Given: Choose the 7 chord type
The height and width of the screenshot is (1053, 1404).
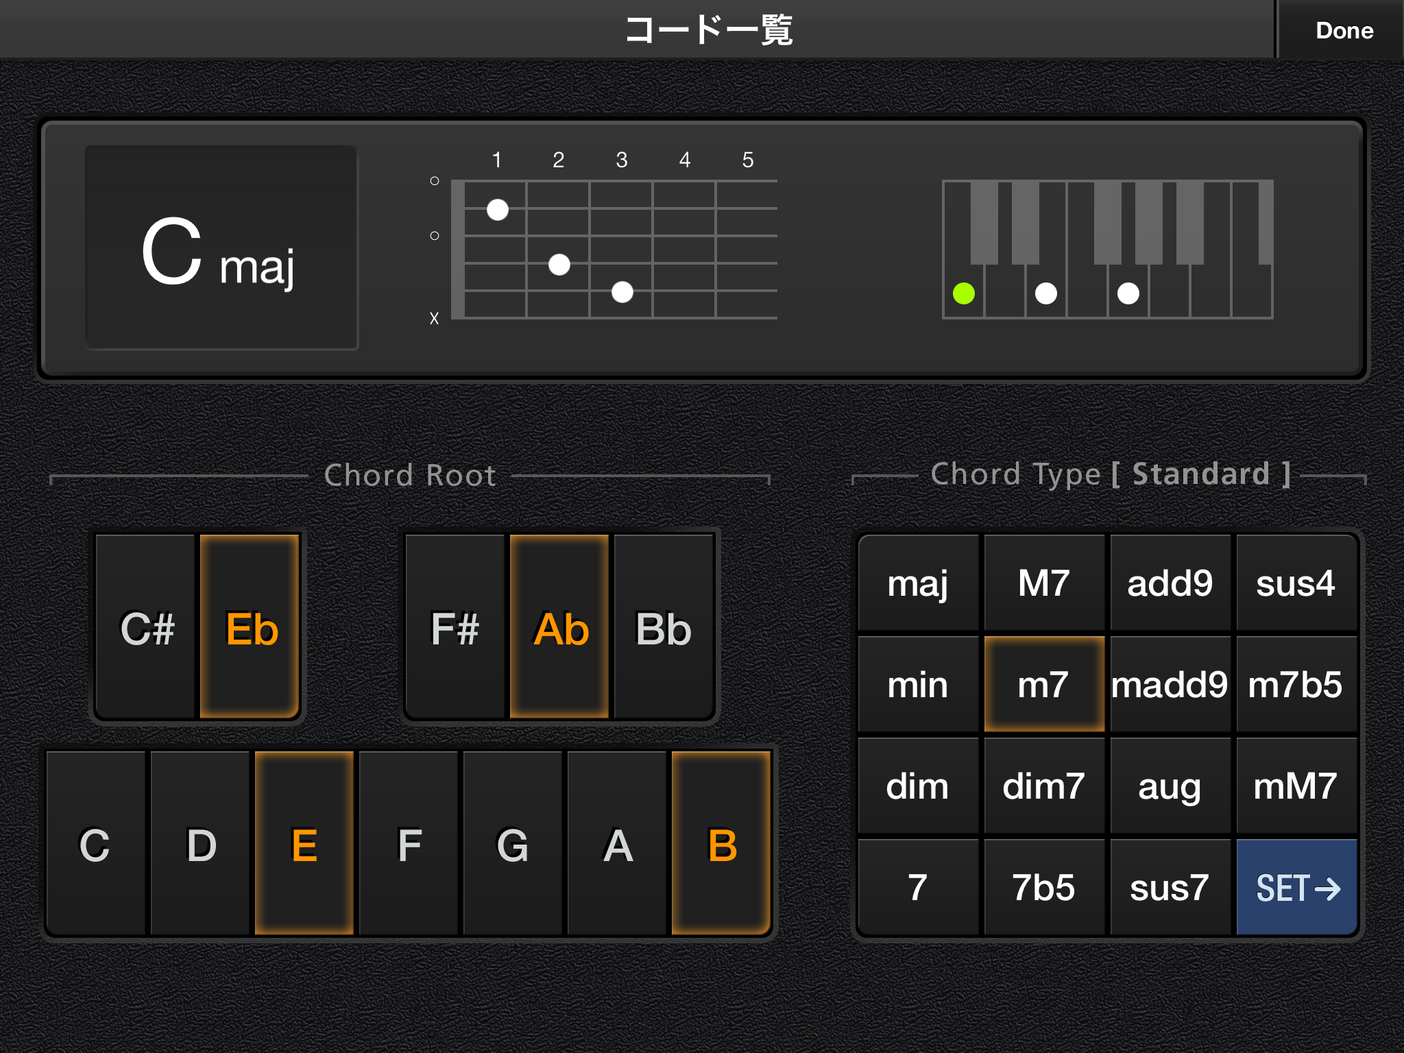Looking at the screenshot, I should (x=918, y=887).
